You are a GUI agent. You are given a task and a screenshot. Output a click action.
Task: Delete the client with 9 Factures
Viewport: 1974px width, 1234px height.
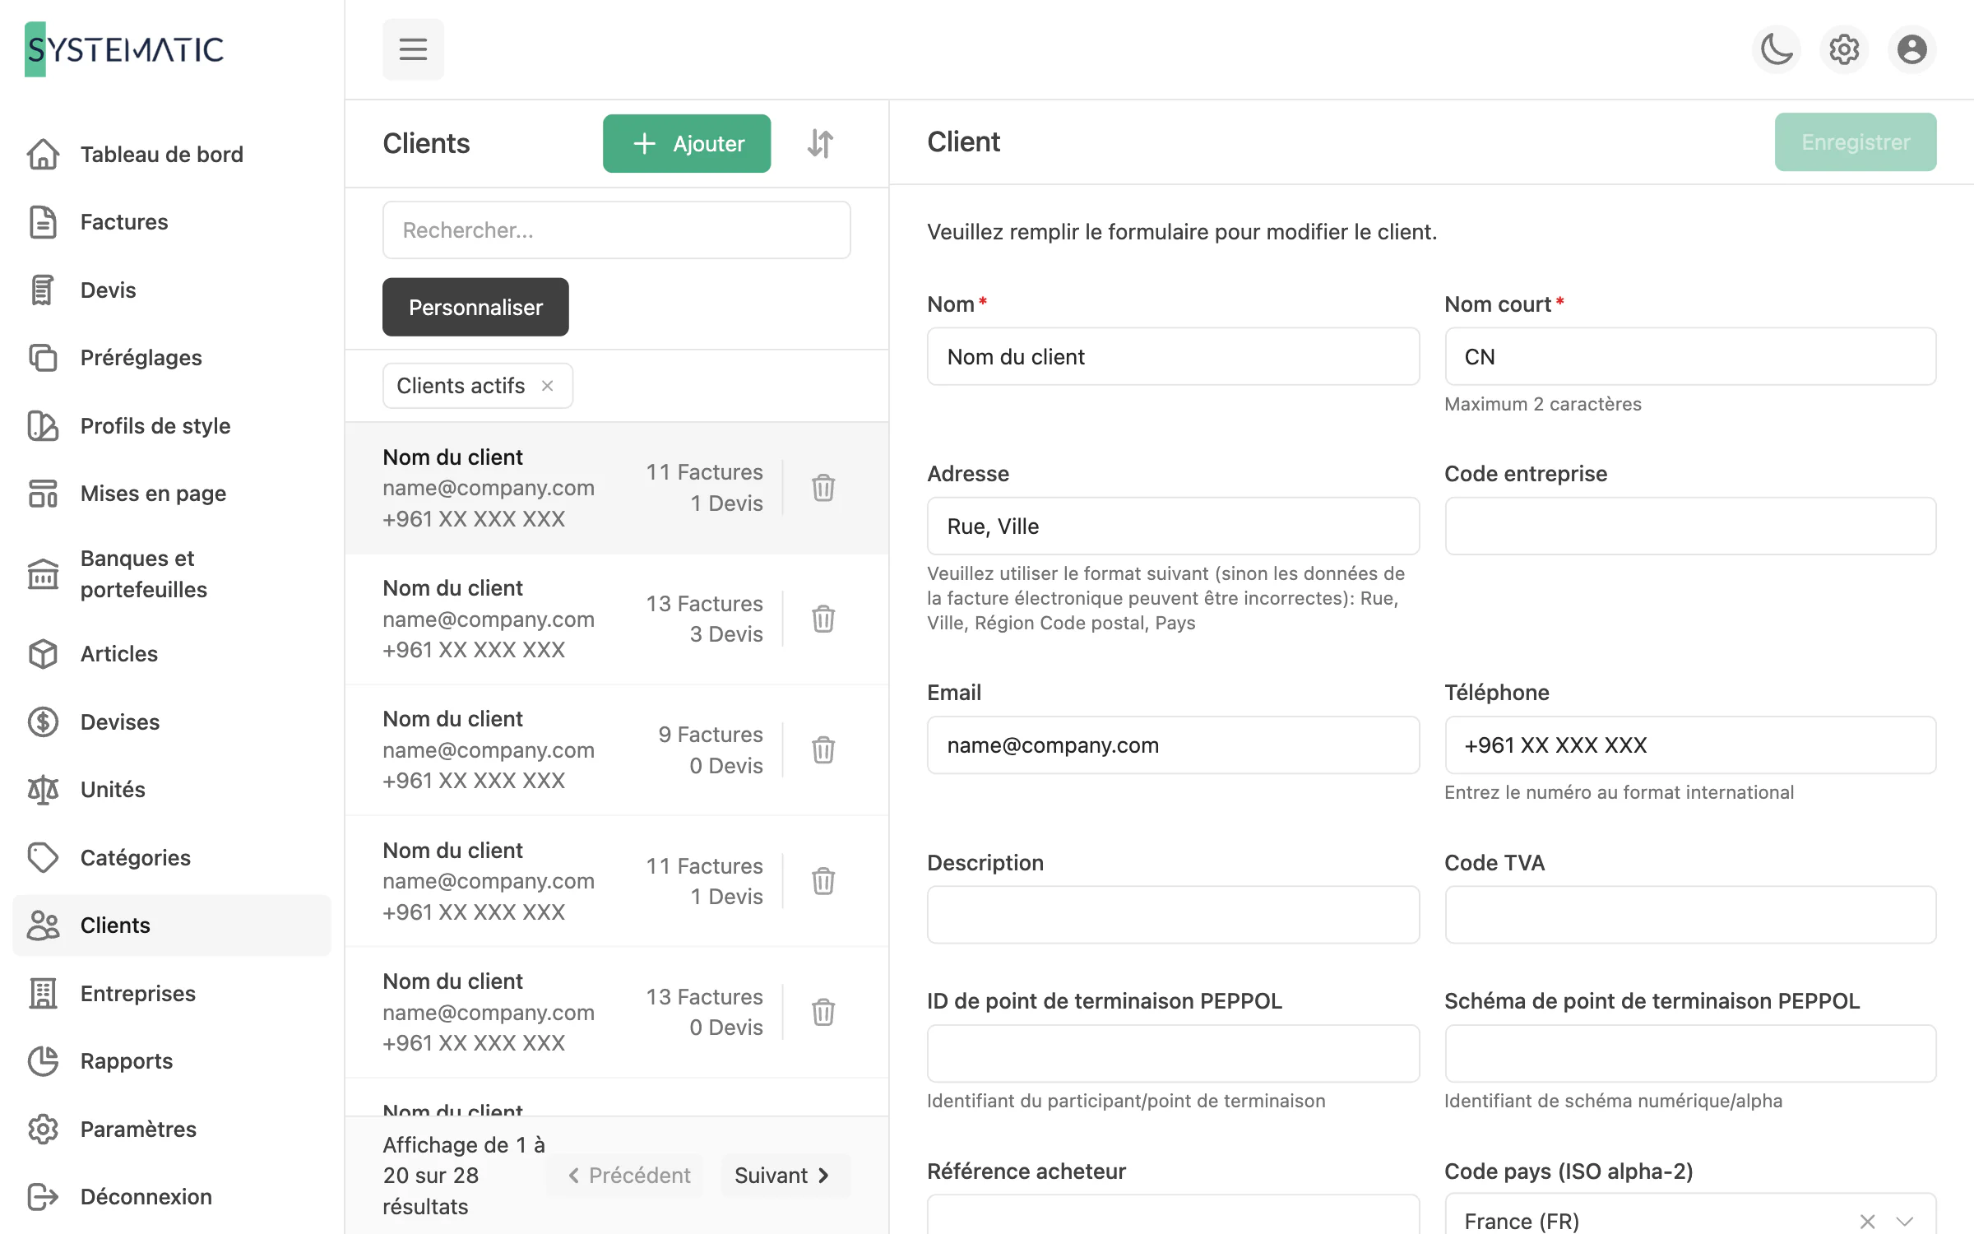pyautogui.click(x=823, y=750)
